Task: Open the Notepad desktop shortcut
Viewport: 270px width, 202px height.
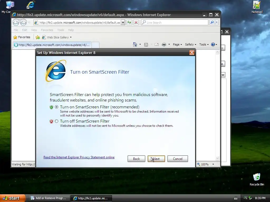Action: tap(257, 7)
